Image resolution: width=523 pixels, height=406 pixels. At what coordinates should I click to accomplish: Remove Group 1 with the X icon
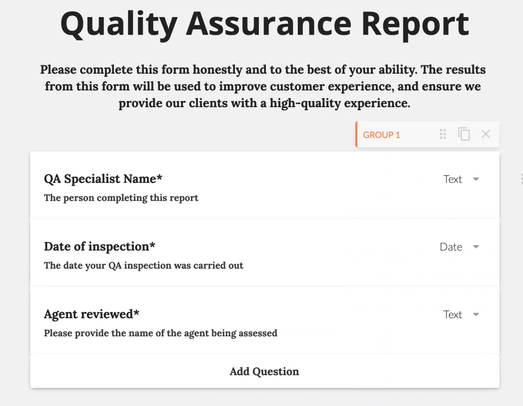point(485,134)
